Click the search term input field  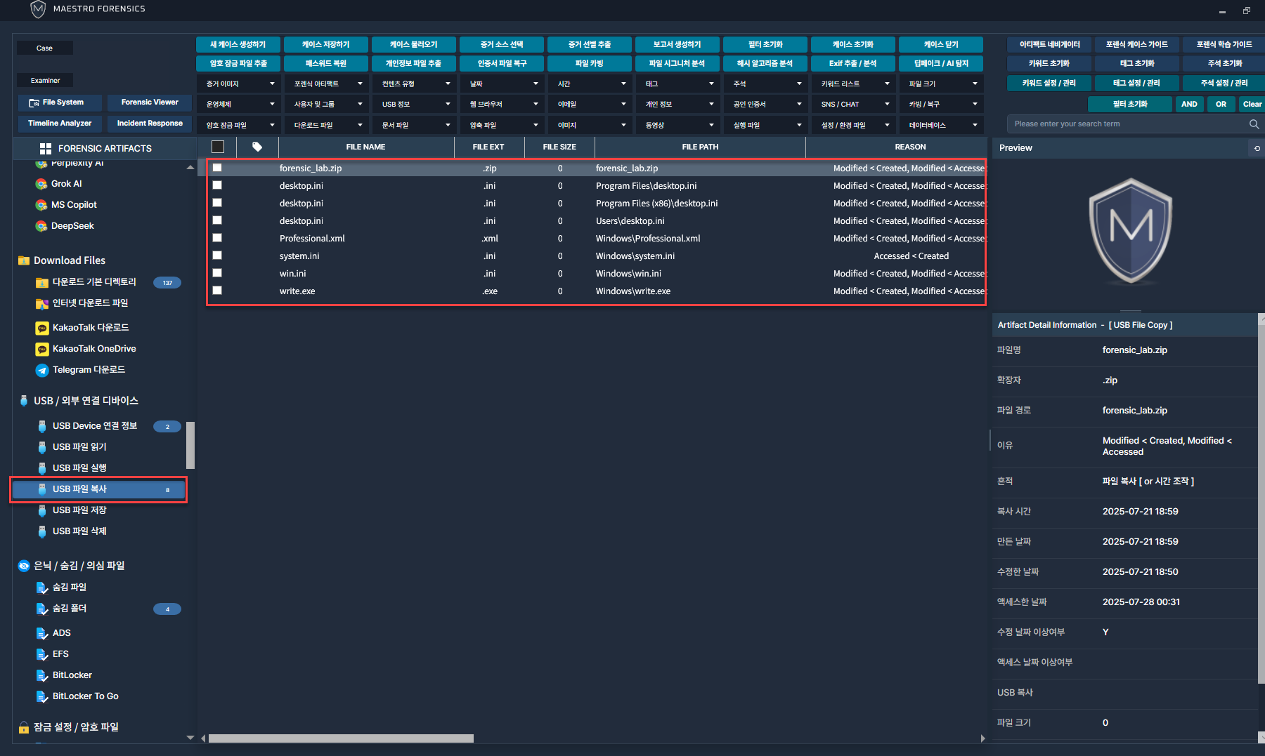(x=1124, y=124)
